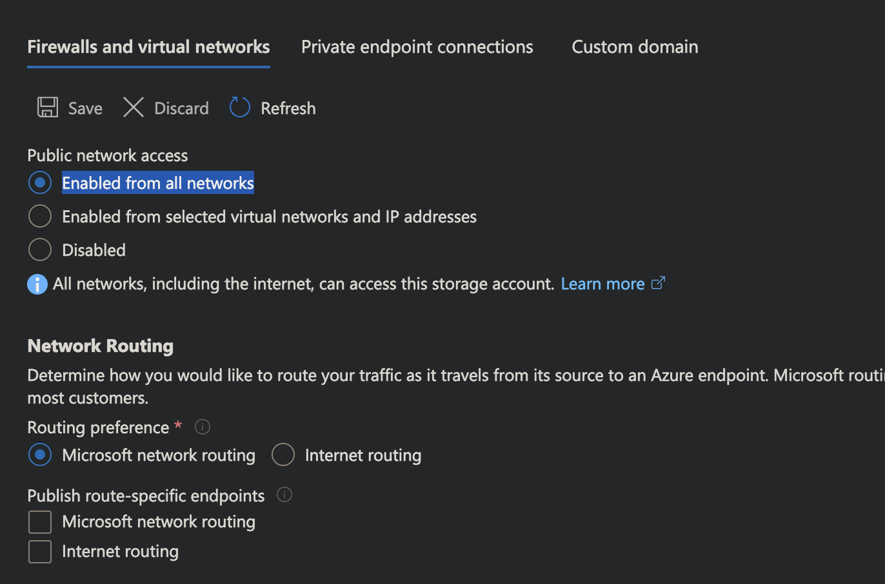The height and width of the screenshot is (584, 885).
Task: Click the Save floppy disk icon
Action: [x=48, y=108]
